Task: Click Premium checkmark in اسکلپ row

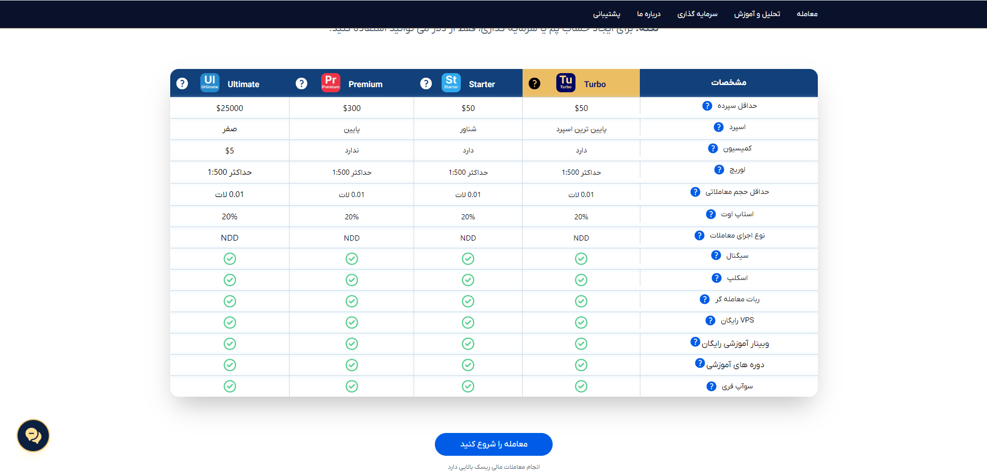Action: pos(352,280)
